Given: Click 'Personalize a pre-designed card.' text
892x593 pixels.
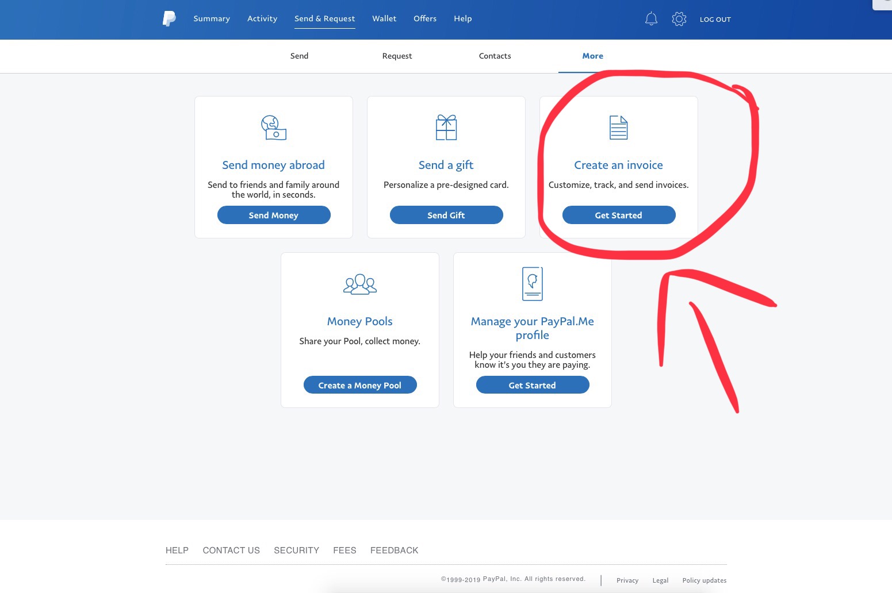Looking at the screenshot, I should click(446, 185).
